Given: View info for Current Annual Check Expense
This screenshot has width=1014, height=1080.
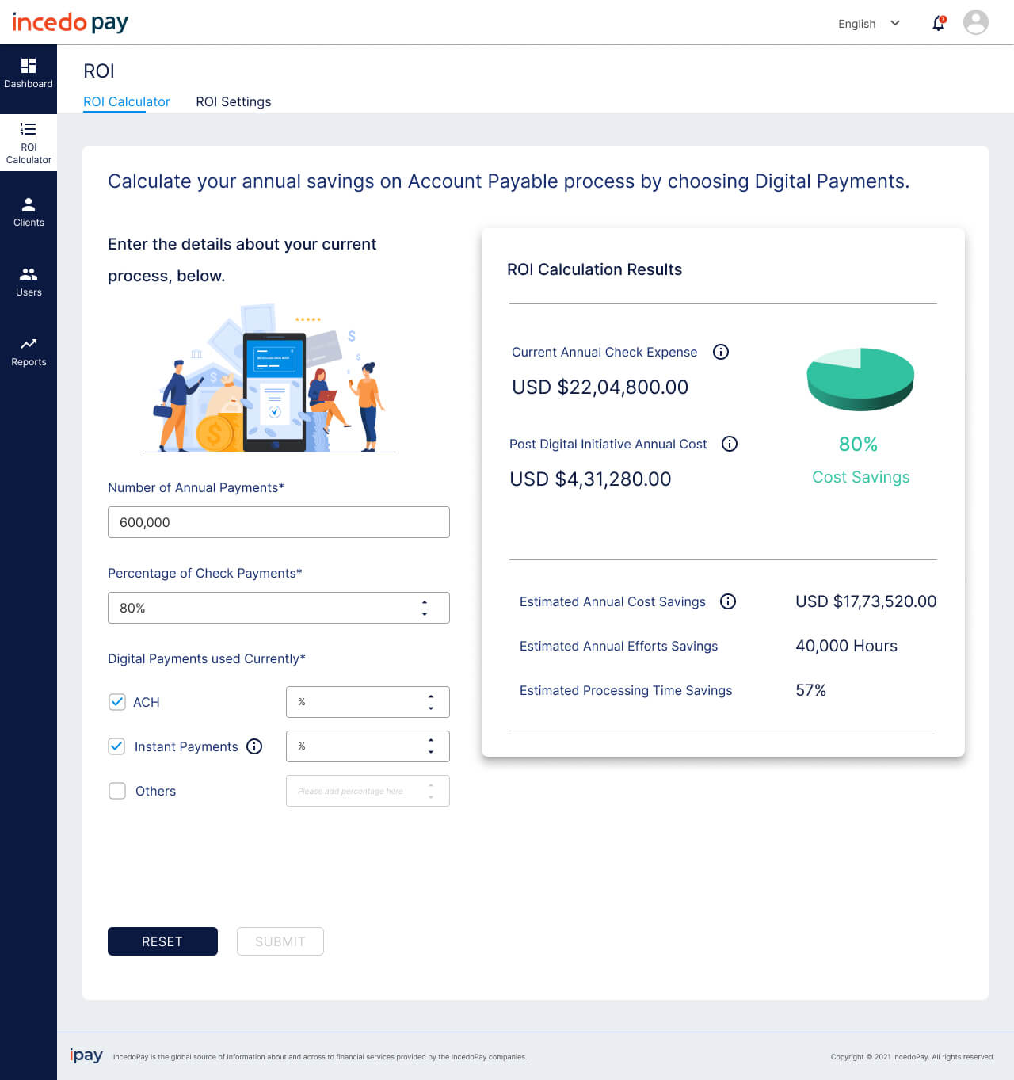Looking at the screenshot, I should (x=721, y=352).
